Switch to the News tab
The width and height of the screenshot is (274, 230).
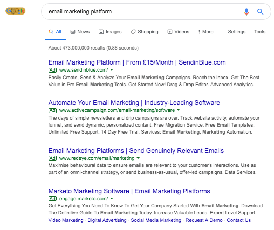[80, 32]
